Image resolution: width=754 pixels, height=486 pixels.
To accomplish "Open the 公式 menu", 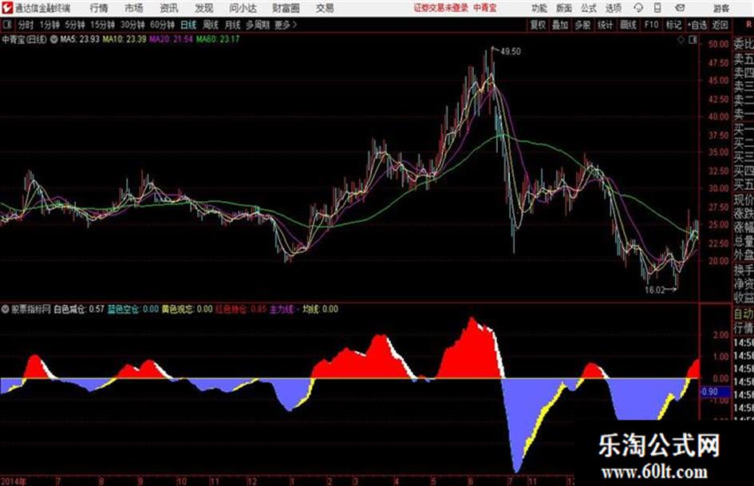I will coord(589,8).
